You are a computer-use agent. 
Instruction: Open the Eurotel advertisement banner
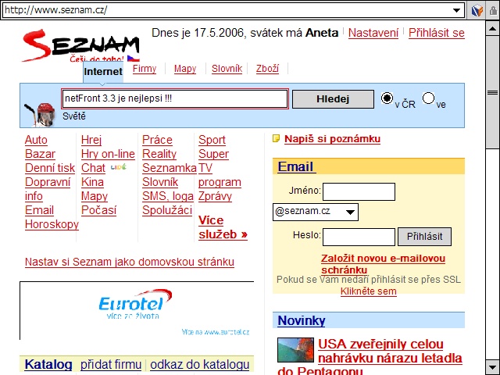coord(137,311)
